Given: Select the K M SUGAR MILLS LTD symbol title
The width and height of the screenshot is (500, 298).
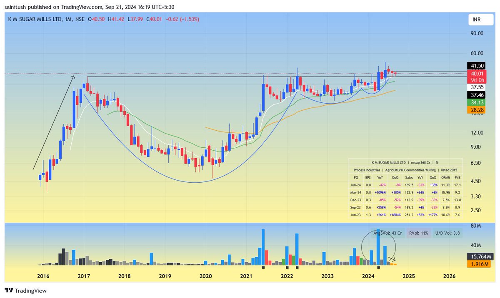Looking at the screenshot, I should click(x=40, y=19).
